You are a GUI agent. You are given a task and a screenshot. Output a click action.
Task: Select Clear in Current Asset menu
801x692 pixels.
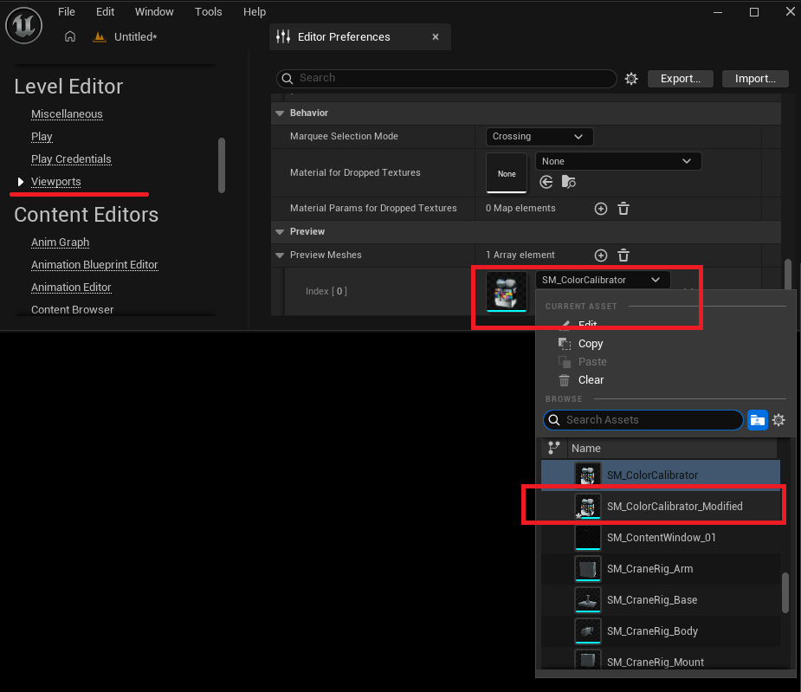[x=591, y=380]
